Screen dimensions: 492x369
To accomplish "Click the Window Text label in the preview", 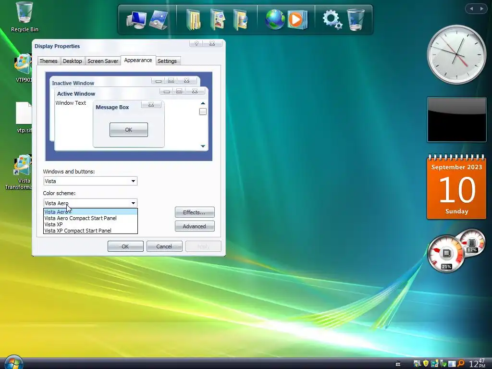I will tap(71, 103).
